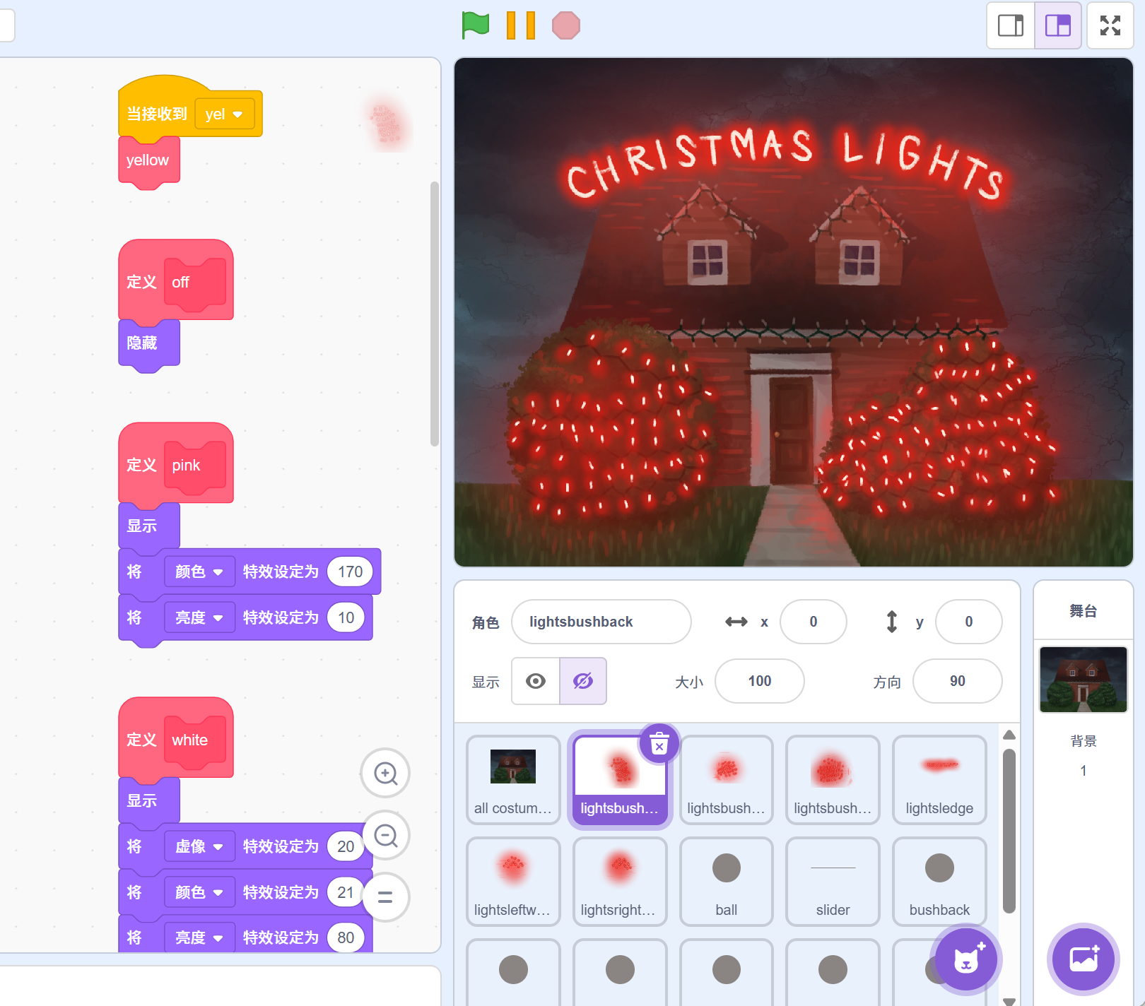This screenshot has height=1006, width=1145.
Task: Click the sprite name field lightsbushback
Action: pyautogui.click(x=601, y=622)
